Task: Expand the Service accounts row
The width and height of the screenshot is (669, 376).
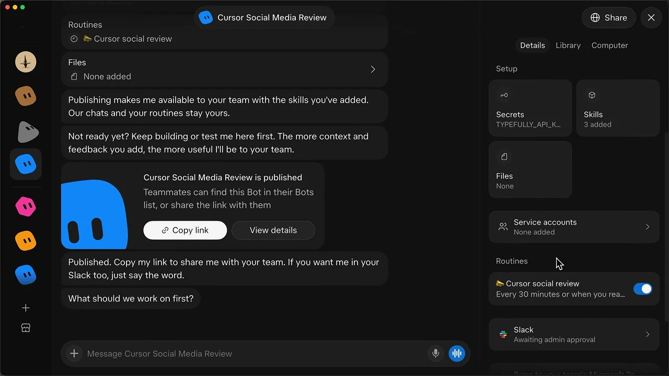Action: pyautogui.click(x=574, y=227)
